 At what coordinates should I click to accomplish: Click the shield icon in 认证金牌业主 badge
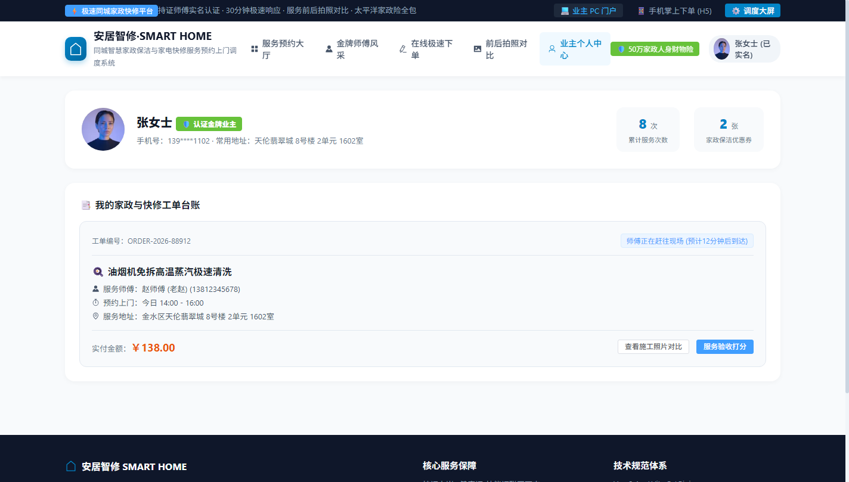186,124
